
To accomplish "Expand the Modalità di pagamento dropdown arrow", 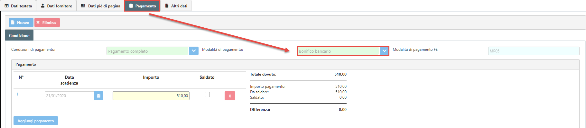I will point(384,51).
